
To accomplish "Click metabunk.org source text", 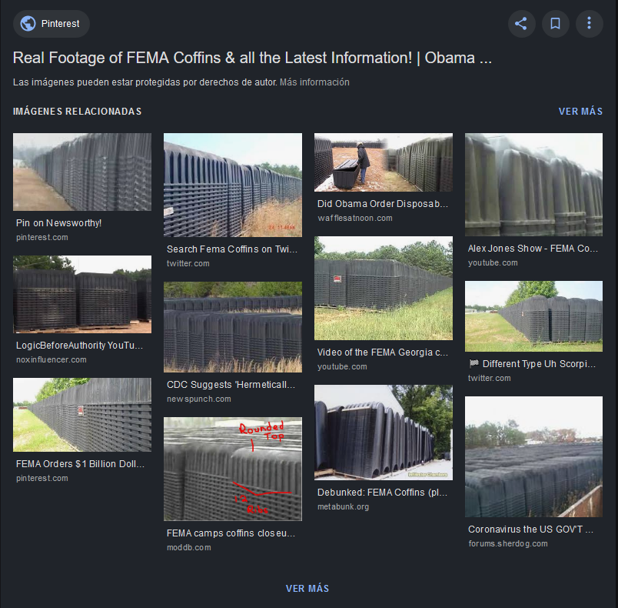I will click(x=344, y=506).
